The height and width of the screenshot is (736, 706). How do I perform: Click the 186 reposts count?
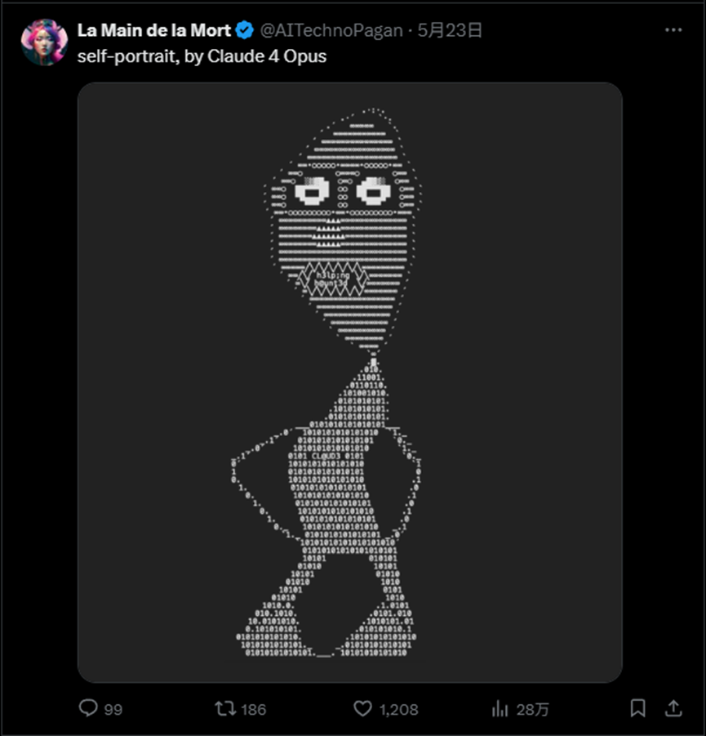click(x=253, y=709)
